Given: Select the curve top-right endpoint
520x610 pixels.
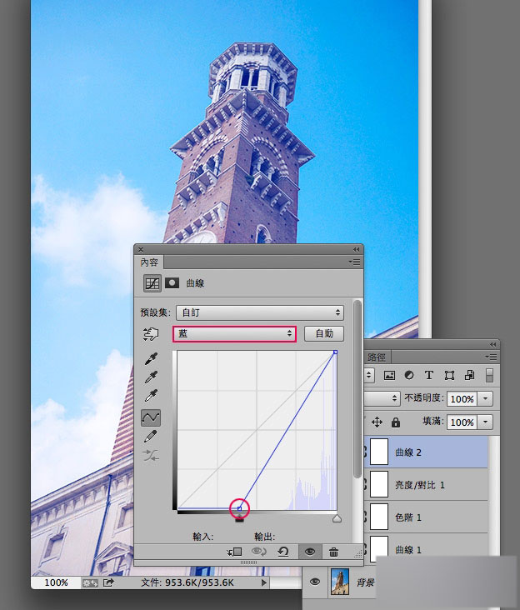Looking at the screenshot, I should coord(335,352).
